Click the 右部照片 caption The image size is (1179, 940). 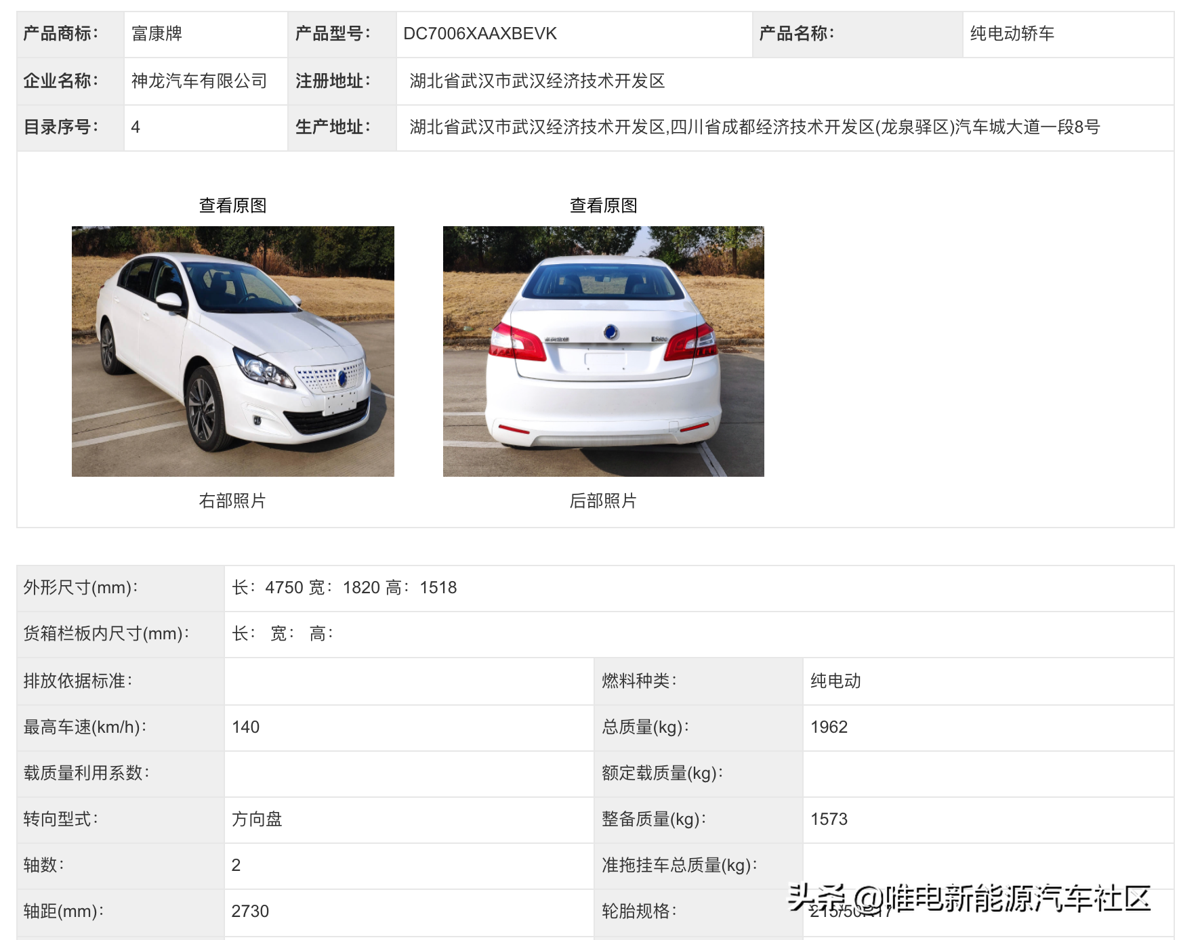232,500
